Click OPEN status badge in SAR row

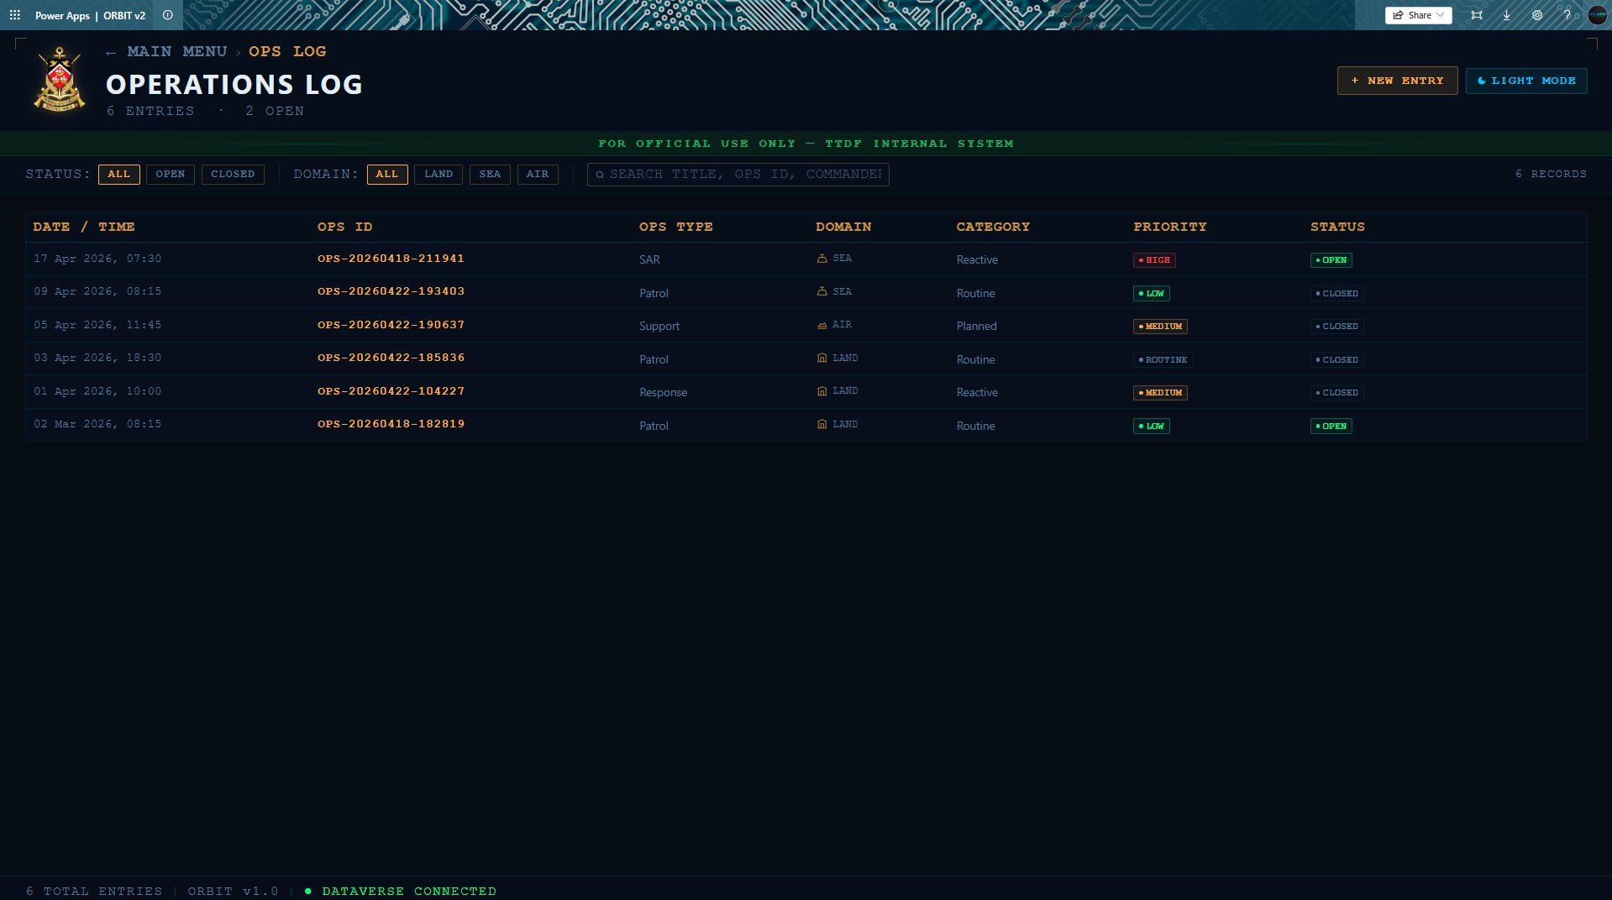point(1331,260)
